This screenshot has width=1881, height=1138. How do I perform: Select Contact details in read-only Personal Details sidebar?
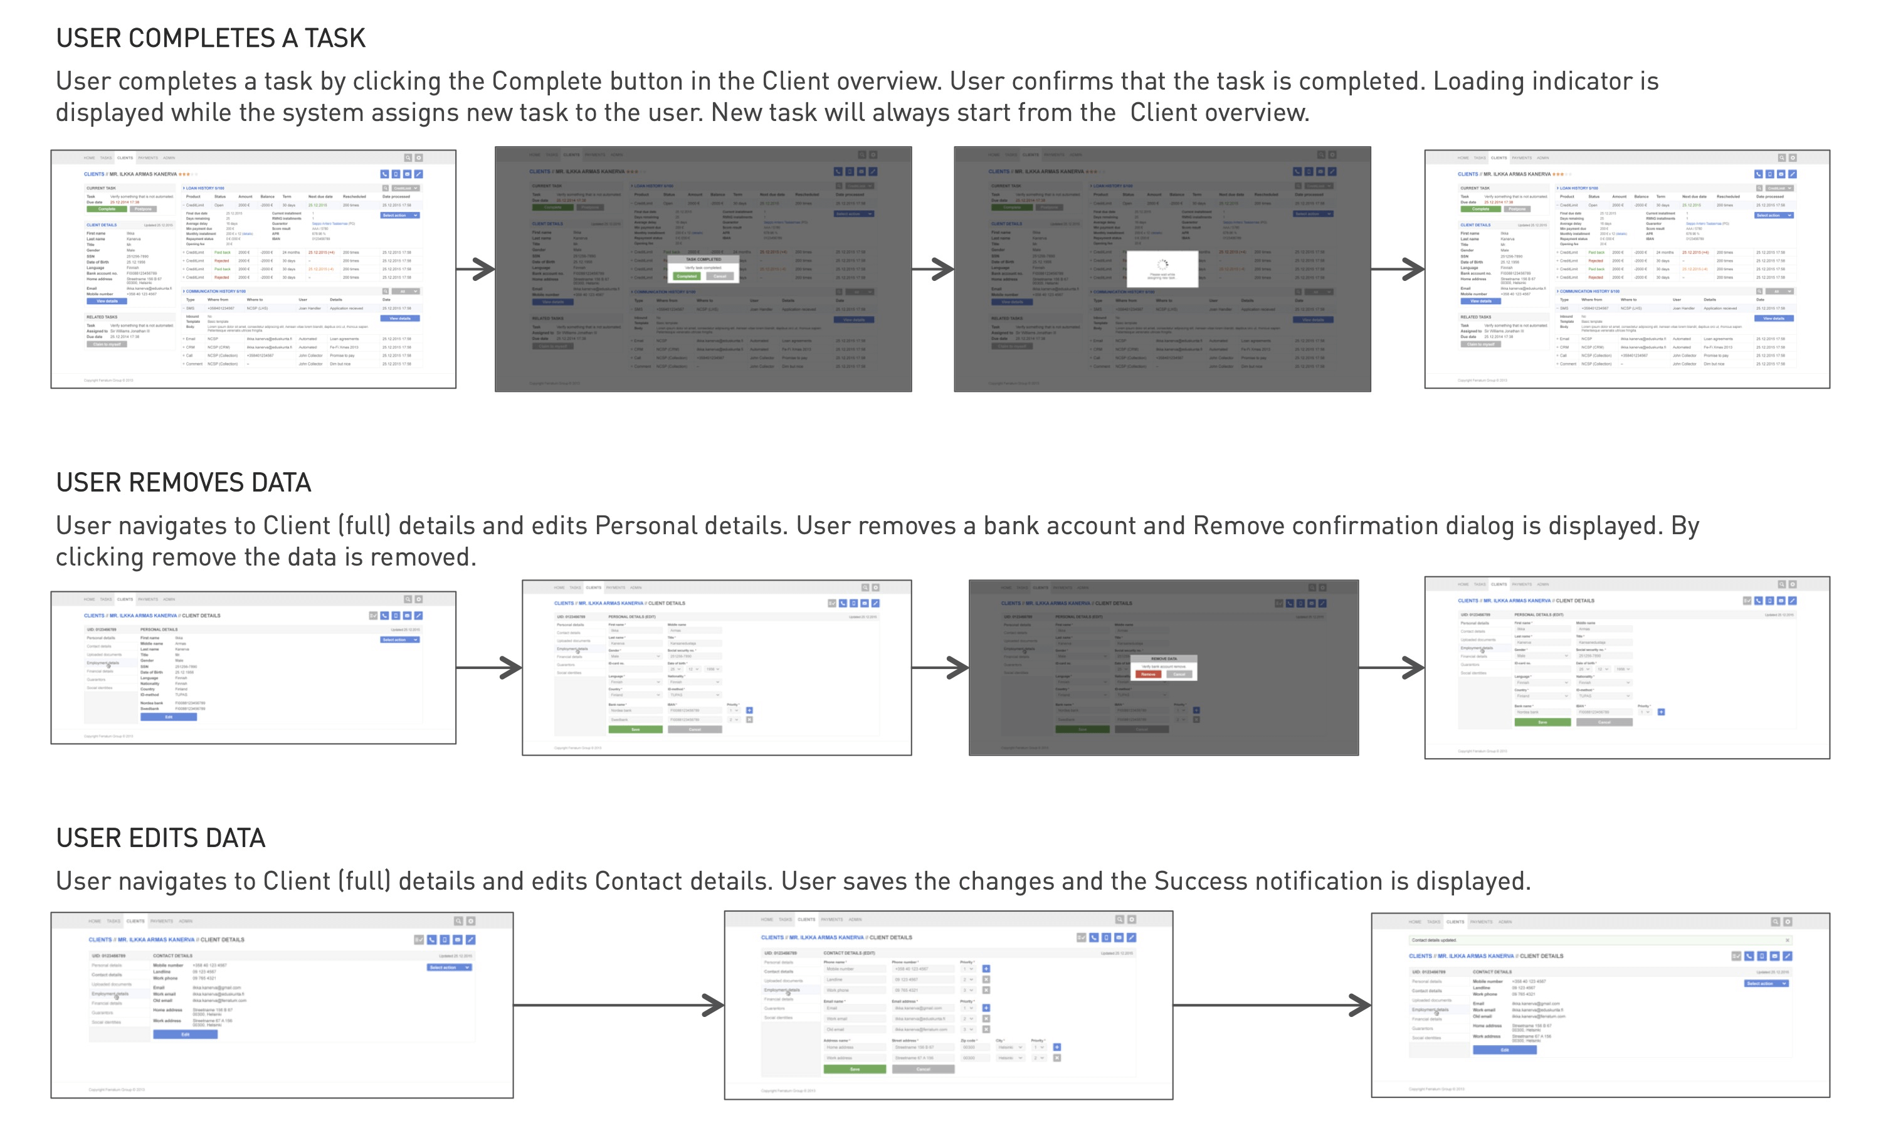99,646
